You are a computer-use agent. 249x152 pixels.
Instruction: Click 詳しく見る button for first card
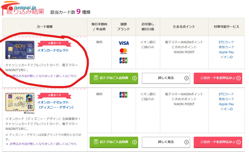(x=166, y=78)
